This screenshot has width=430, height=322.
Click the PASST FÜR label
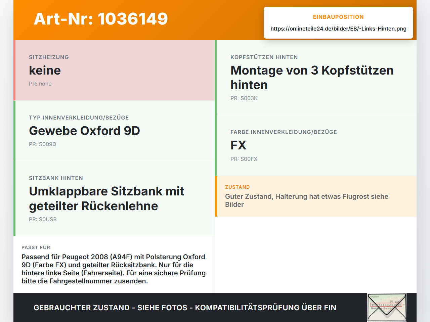[36, 247]
